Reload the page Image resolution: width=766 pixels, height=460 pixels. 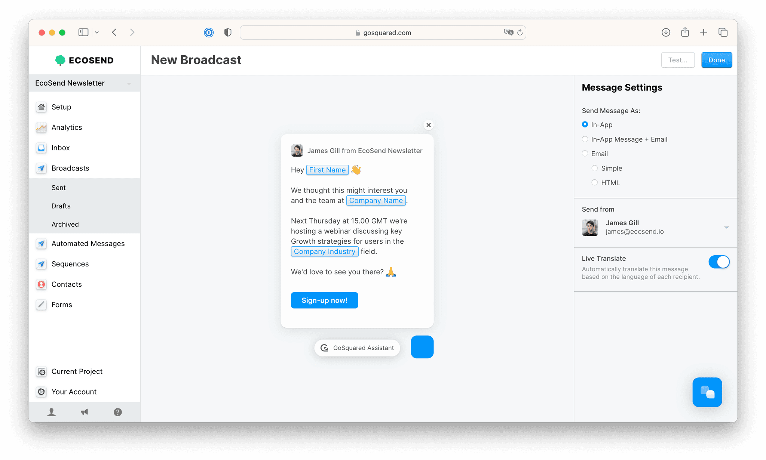520,33
